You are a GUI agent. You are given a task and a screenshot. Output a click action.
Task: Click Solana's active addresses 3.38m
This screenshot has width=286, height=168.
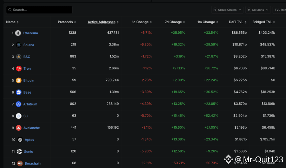pyautogui.click(x=114, y=44)
